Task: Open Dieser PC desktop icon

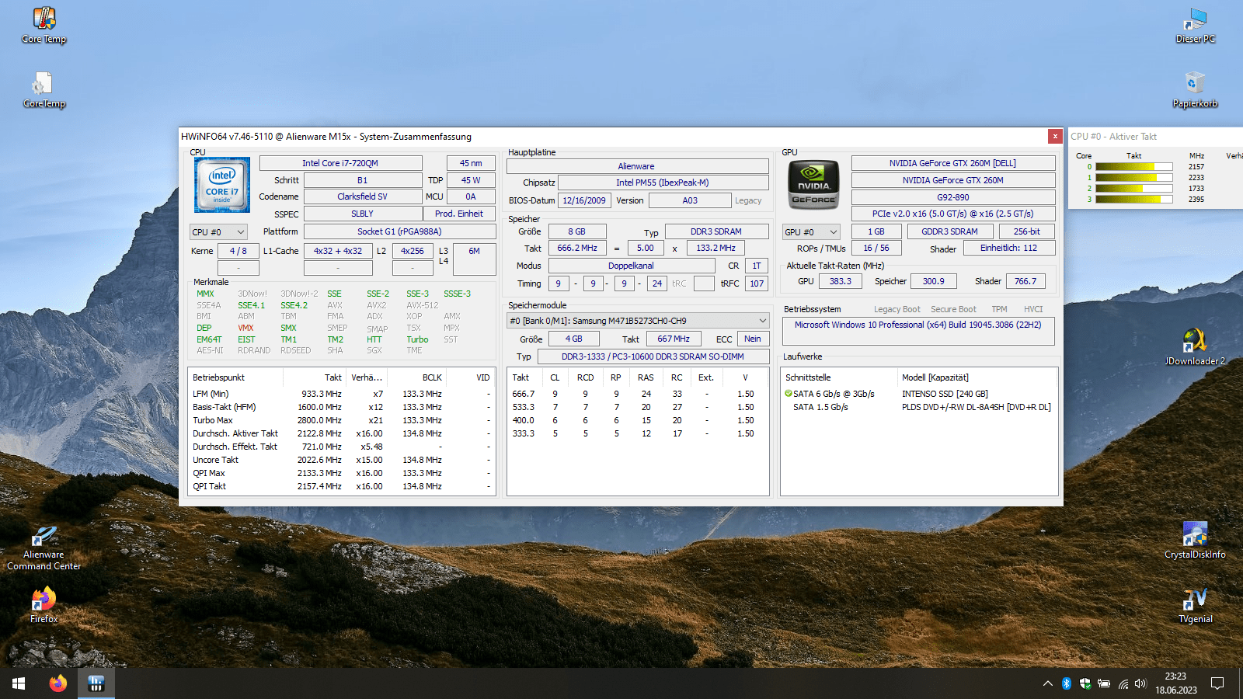Action: [x=1195, y=25]
